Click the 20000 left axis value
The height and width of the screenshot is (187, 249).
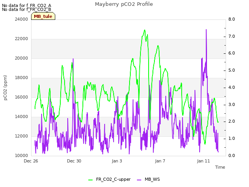[x=21, y=58]
